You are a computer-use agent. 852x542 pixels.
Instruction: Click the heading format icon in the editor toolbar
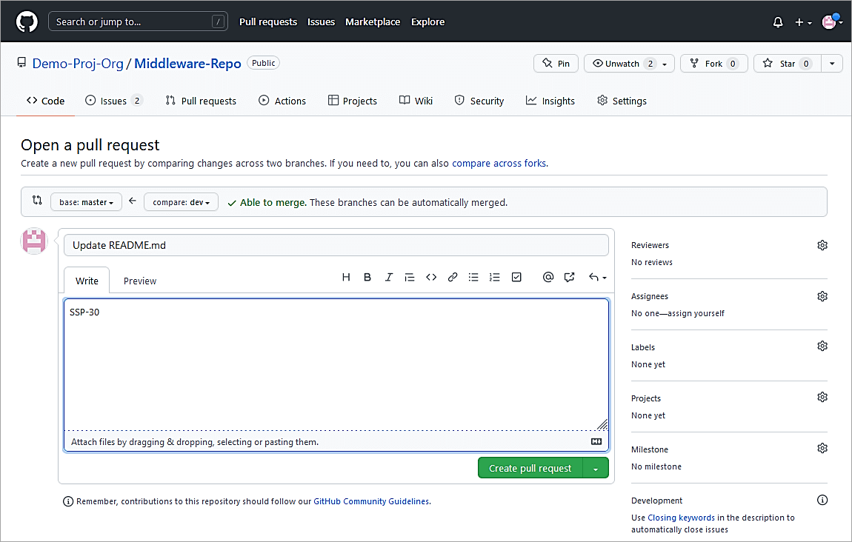[x=346, y=278]
